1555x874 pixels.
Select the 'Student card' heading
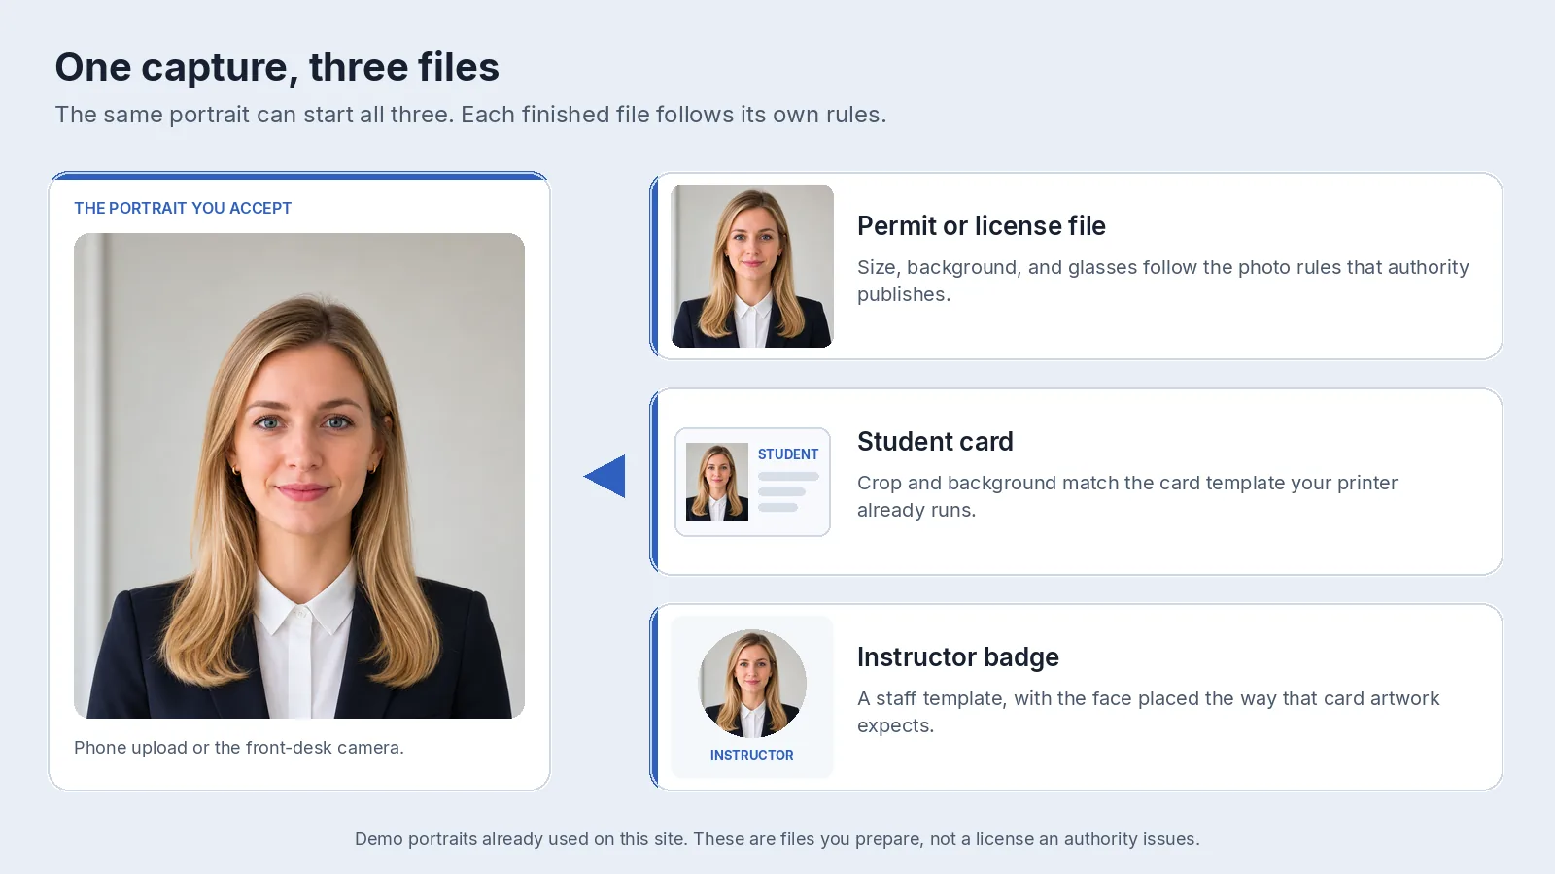coord(935,442)
